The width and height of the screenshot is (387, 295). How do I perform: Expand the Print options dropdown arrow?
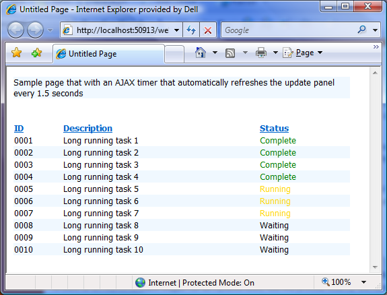pos(275,53)
